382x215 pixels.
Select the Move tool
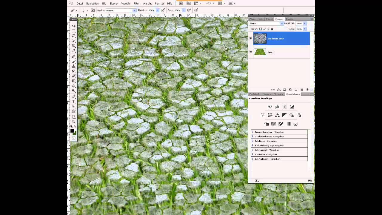pos(73,26)
